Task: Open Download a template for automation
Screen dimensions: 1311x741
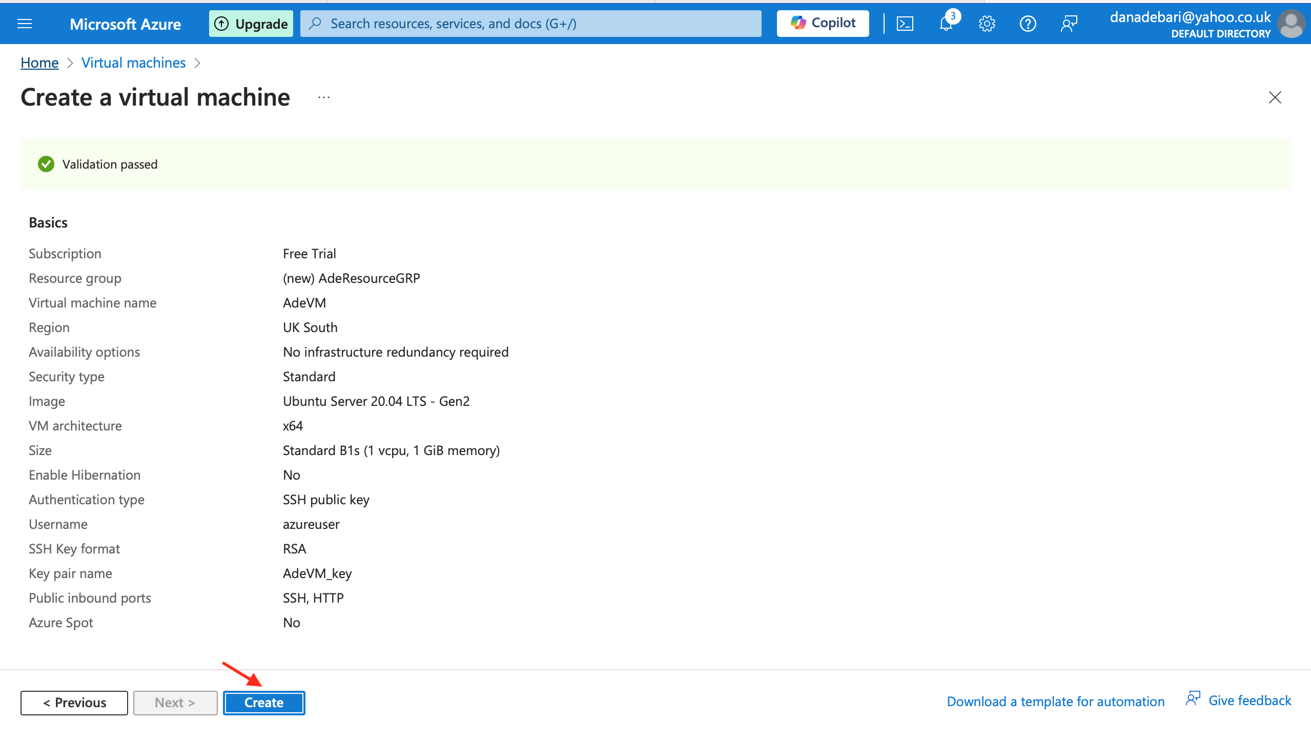Action: [x=1055, y=701]
